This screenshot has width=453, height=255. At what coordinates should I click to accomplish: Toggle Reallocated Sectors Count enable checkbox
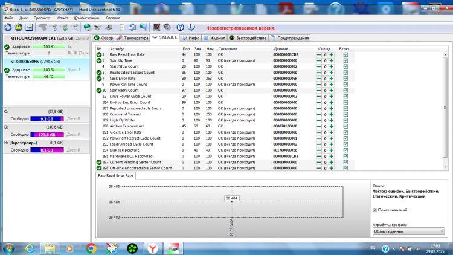(x=345, y=73)
